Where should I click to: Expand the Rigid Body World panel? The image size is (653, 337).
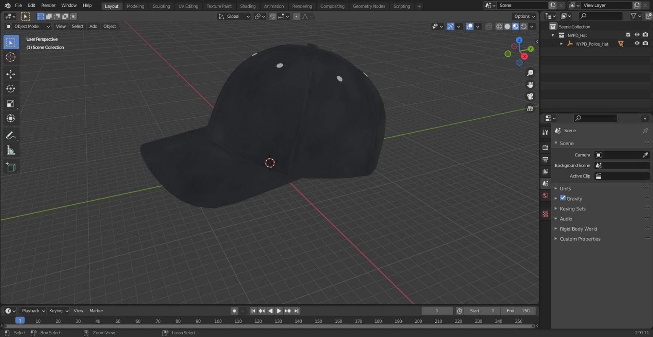(578, 229)
